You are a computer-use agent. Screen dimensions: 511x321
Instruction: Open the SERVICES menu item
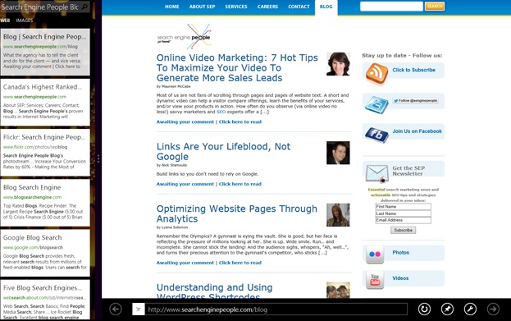[236, 7]
